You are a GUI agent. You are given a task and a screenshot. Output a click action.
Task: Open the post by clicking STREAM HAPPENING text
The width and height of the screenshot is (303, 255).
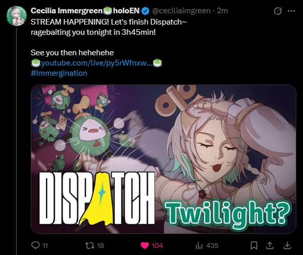pyautogui.click(x=70, y=22)
